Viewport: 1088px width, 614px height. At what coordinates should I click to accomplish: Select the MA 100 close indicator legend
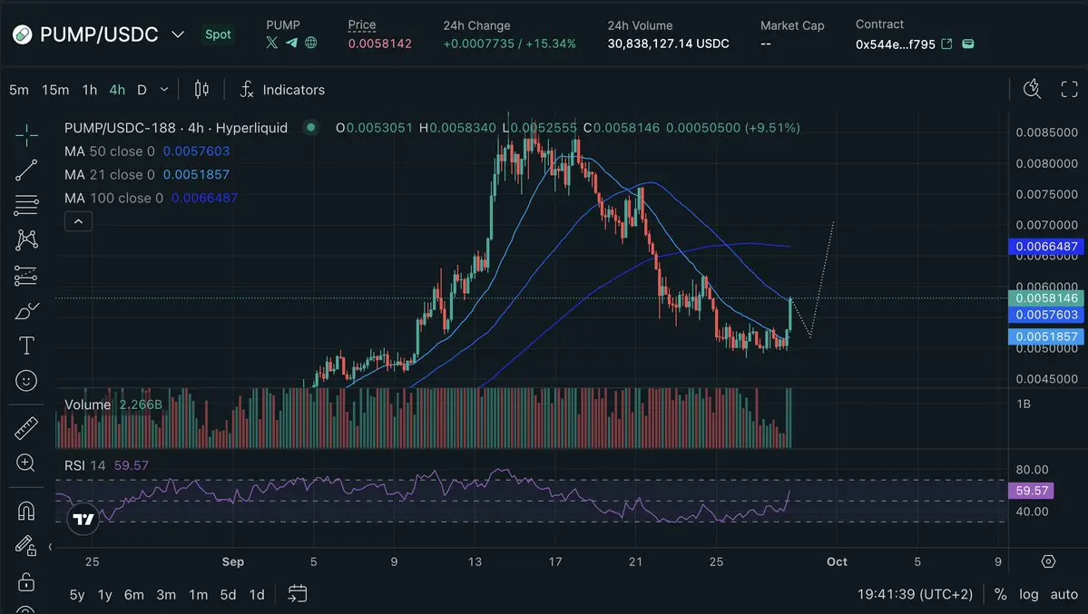point(152,199)
